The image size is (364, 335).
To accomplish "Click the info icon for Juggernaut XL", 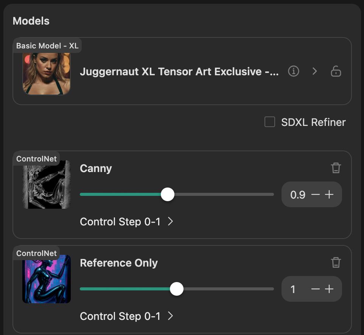I will pos(294,71).
